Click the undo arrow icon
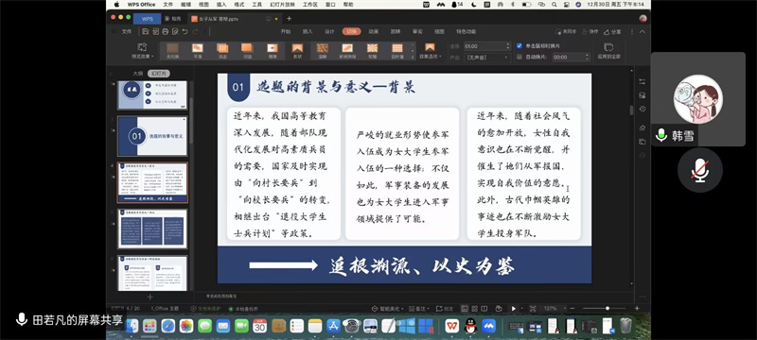Screen dimensions: 757x340 (x=185, y=32)
